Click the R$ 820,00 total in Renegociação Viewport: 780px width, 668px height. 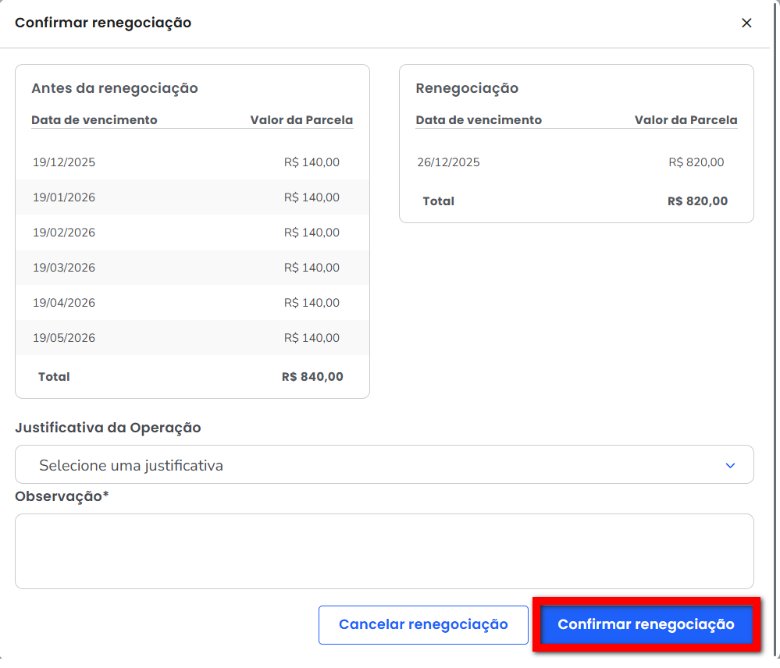coord(697,201)
